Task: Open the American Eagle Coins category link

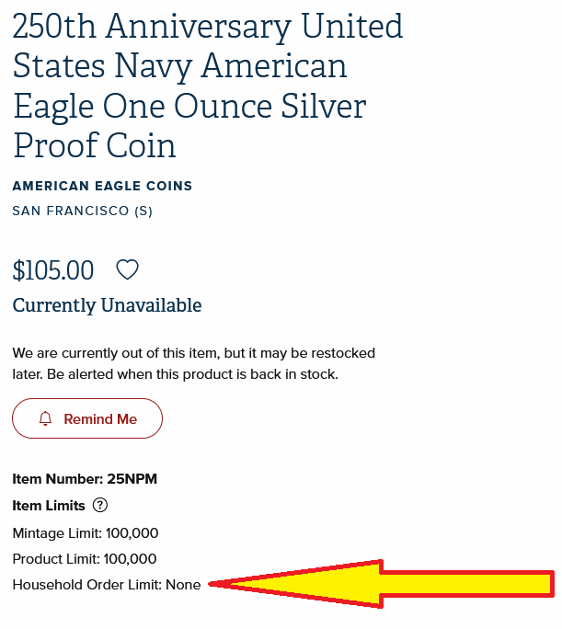Action: (102, 186)
